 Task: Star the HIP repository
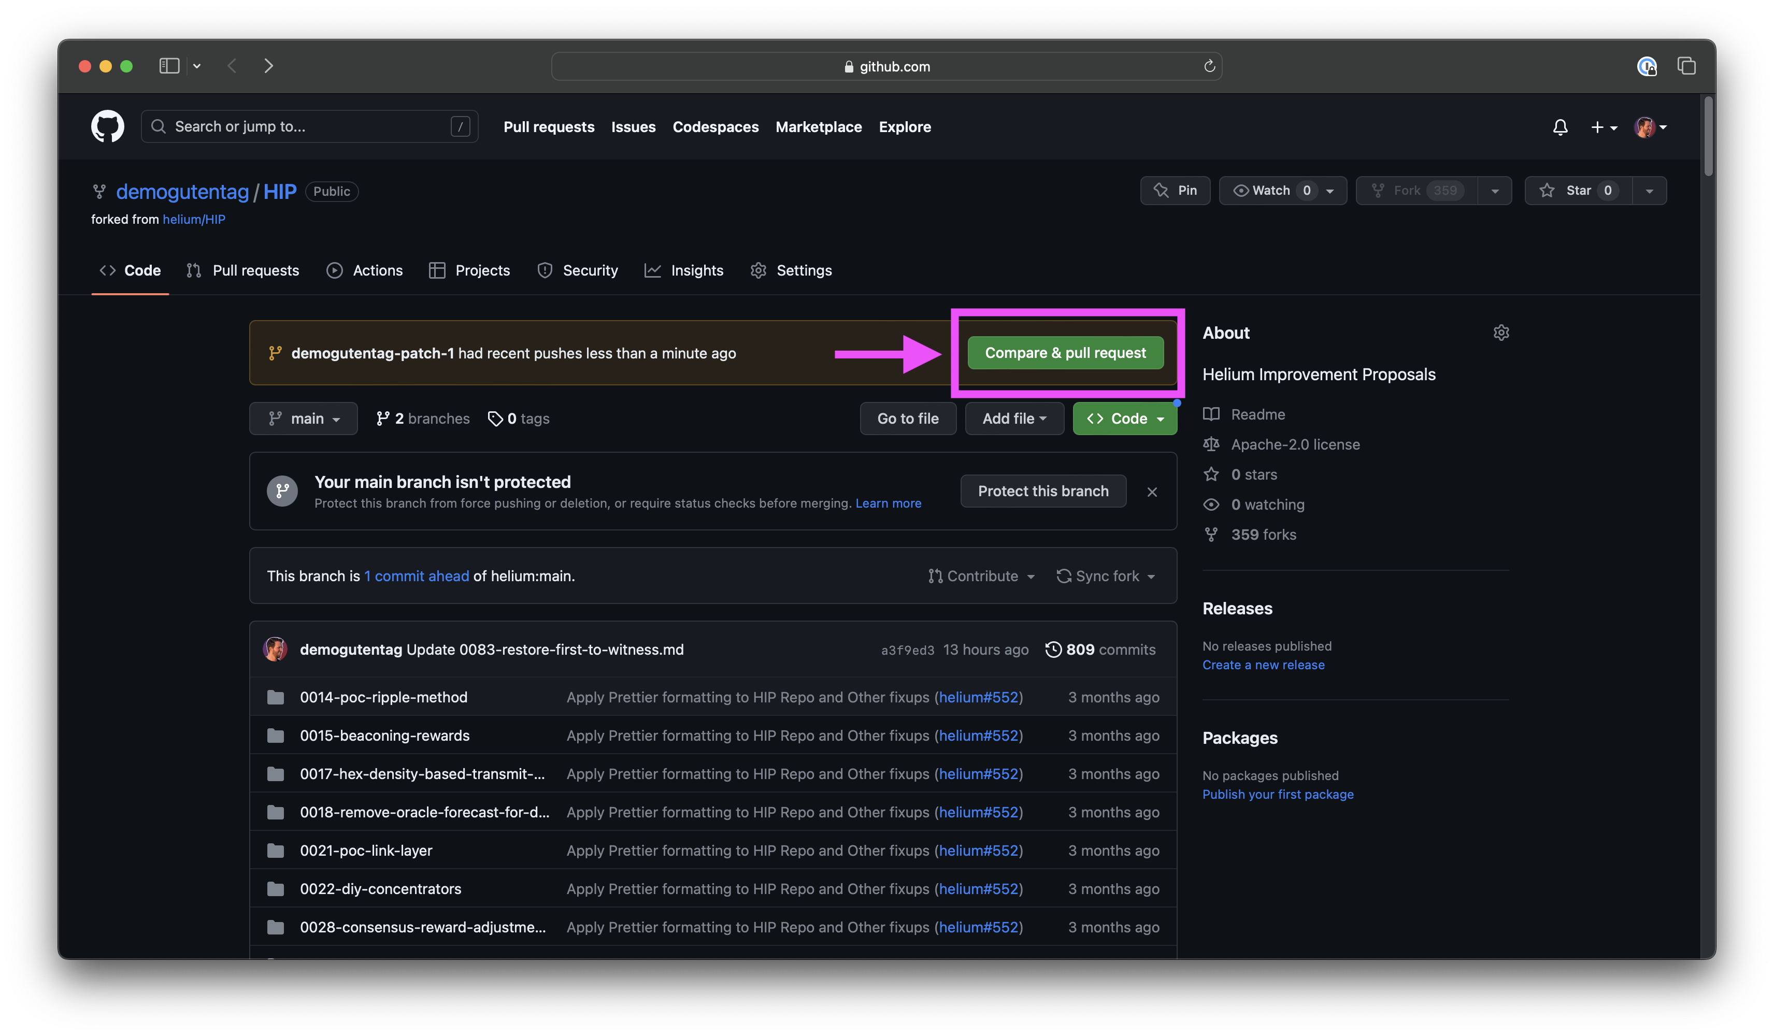pos(1578,191)
